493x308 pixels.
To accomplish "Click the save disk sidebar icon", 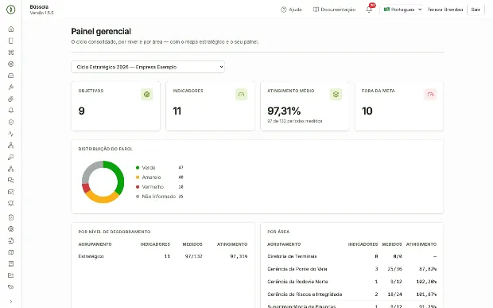I will pyautogui.click(x=10, y=264).
